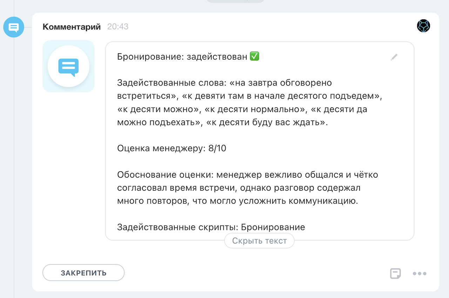This screenshot has height=298, width=449.
Task: Edit the comment using the pencil icon
Action: pos(394,57)
